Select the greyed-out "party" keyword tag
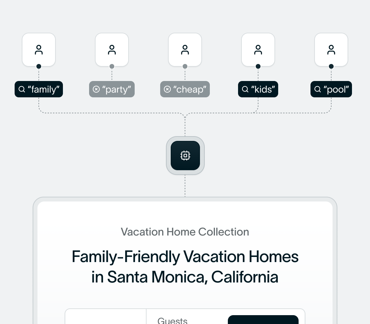Viewport: 370px width, 324px height. pyautogui.click(x=112, y=89)
